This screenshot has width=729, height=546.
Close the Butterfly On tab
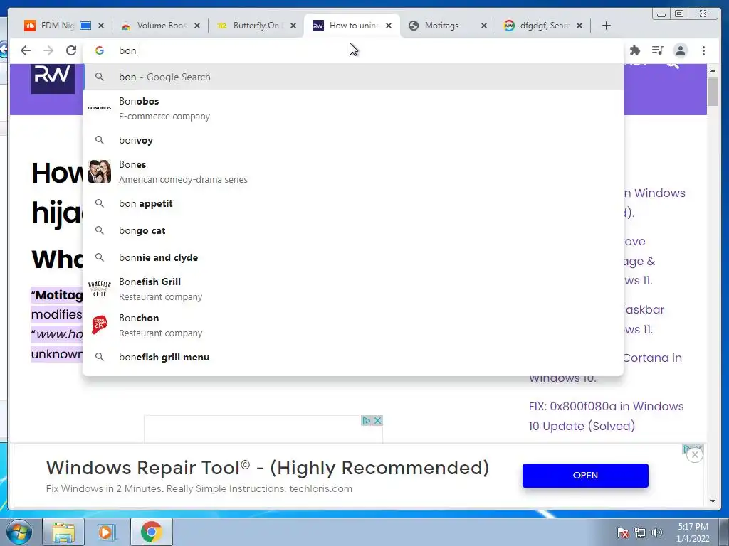pyautogui.click(x=293, y=26)
